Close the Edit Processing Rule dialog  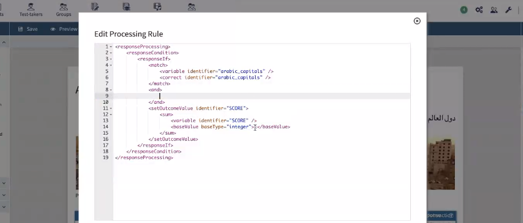pyautogui.click(x=417, y=21)
